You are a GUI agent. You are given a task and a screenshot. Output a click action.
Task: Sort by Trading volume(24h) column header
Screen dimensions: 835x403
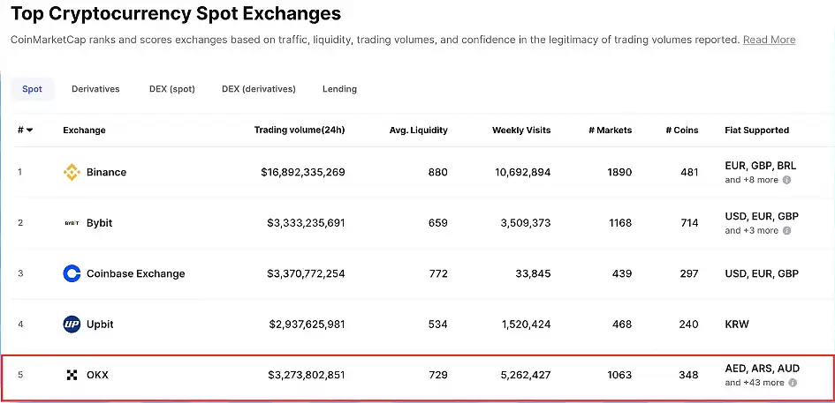point(300,131)
